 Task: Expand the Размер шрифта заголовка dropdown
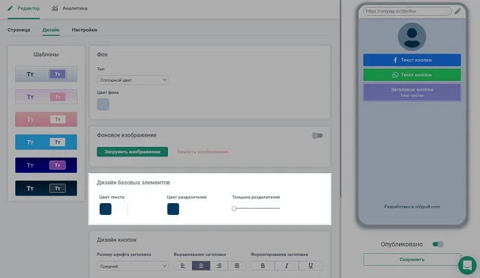point(132,266)
